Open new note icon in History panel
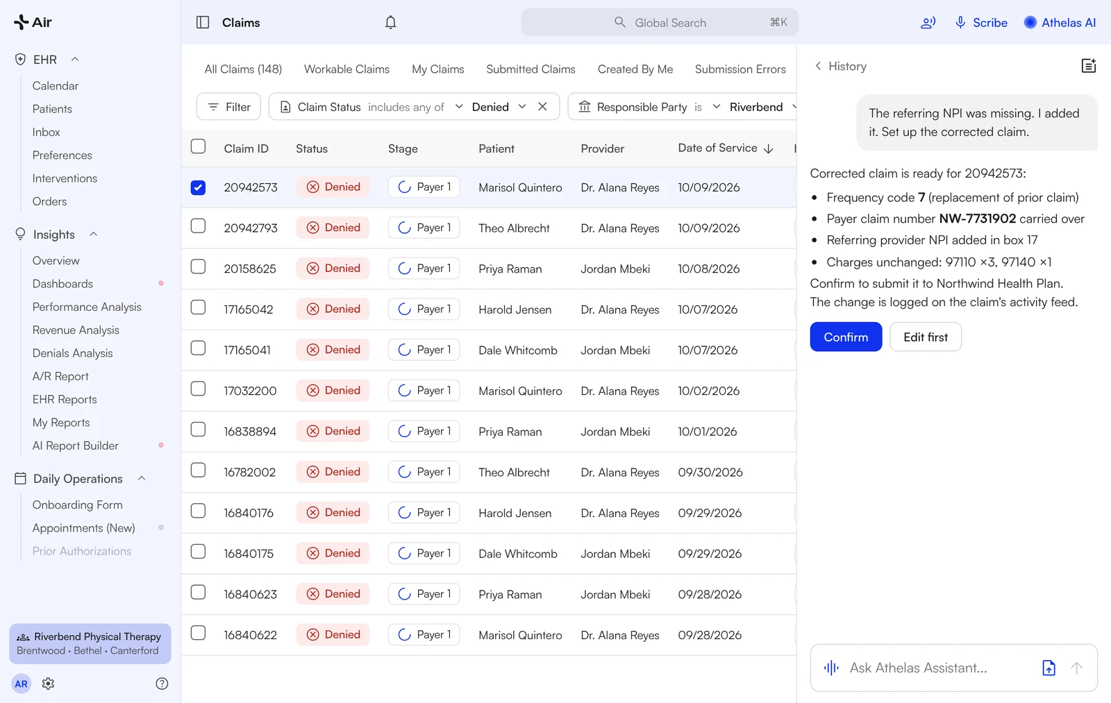The width and height of the screenshot is (1111, 703). tap(1089, 66)
